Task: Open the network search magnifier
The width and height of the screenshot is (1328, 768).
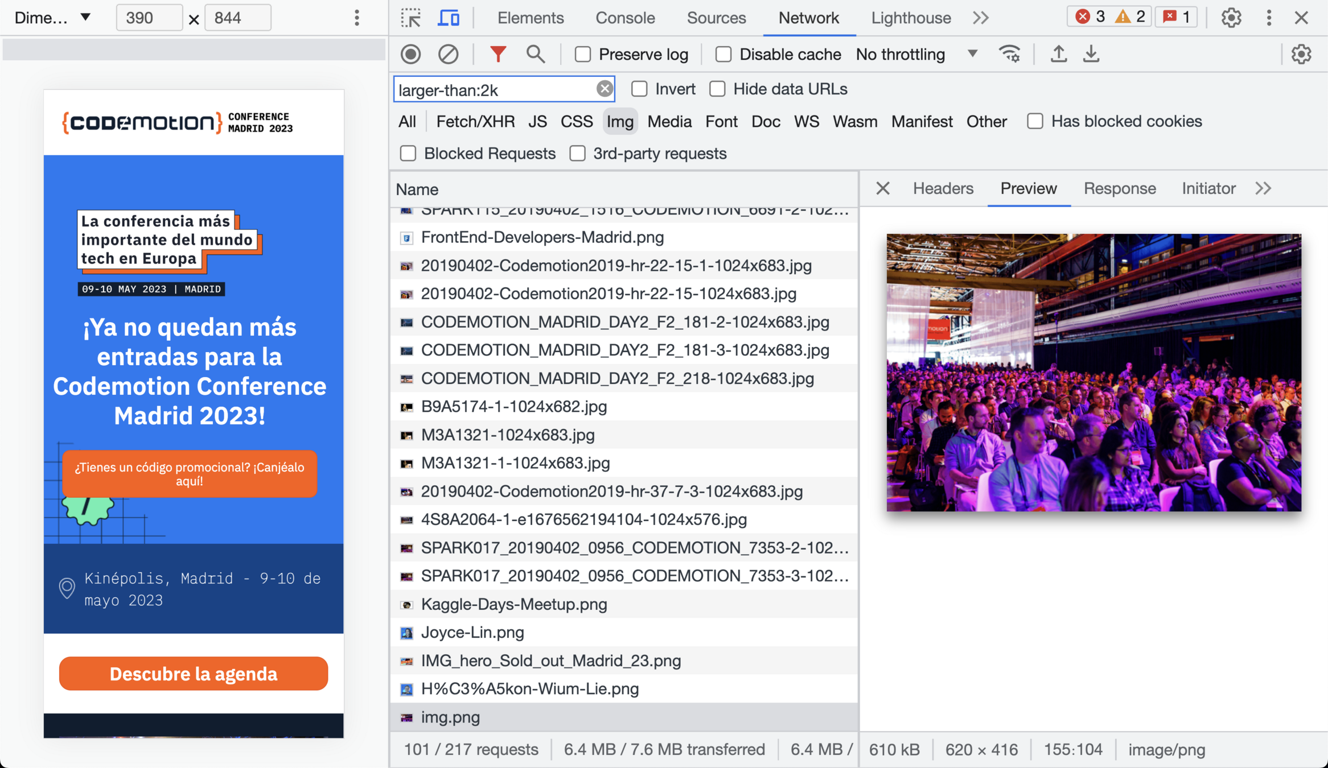Action: pos(535,54)
